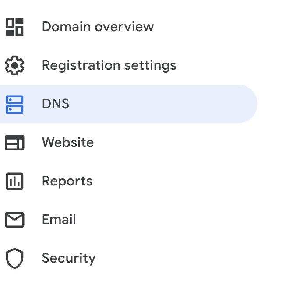Click the Domain overview dashboard icon
This screenshot has height=285, width=282.
(x=14, y=27)
